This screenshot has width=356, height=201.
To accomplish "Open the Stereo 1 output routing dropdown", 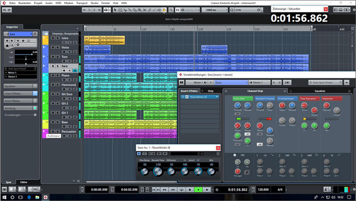I will point(260,83).
